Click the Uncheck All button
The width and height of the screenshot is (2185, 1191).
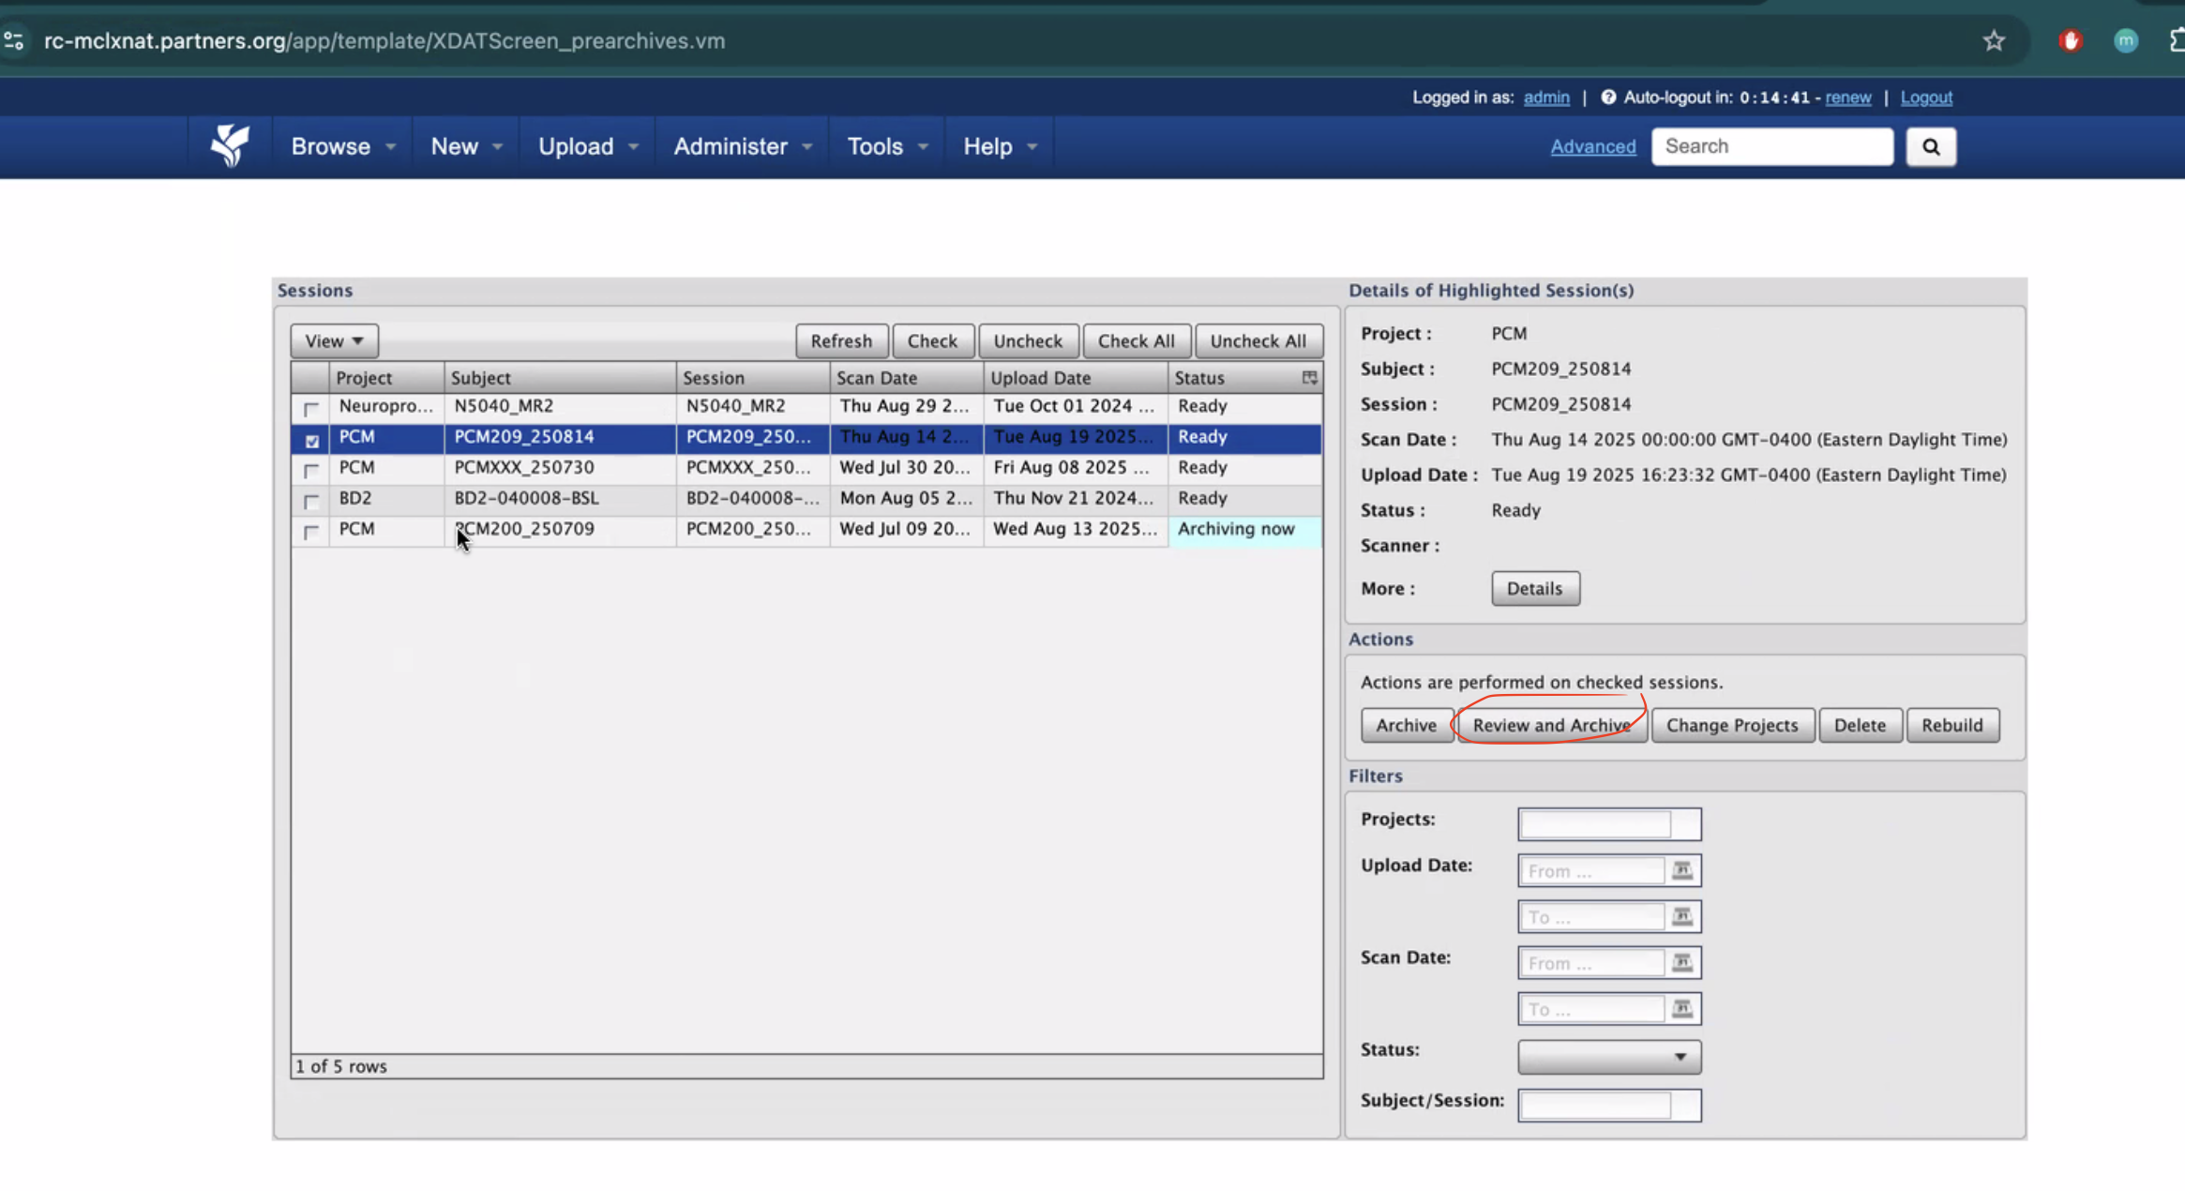(x=1258, y=340)
